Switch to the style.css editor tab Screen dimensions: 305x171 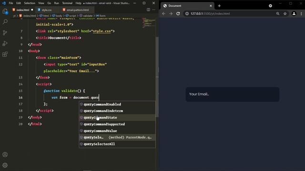[x=46, y=9]
